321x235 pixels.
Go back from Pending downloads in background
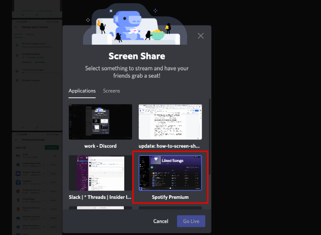pyautogui.click(x=17, y=140)
